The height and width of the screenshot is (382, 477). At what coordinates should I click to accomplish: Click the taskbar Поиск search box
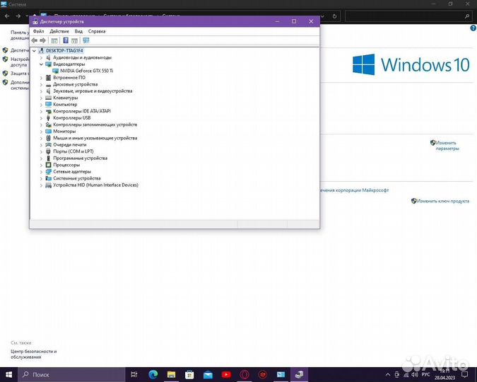(x=71, y=374)
